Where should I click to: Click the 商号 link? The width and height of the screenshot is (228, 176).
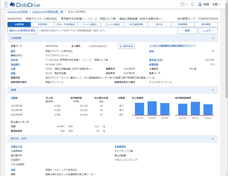(13, 51)
